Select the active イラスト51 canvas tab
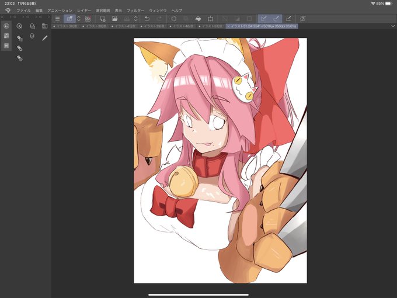397x298 pixels. tap(262, 26)
